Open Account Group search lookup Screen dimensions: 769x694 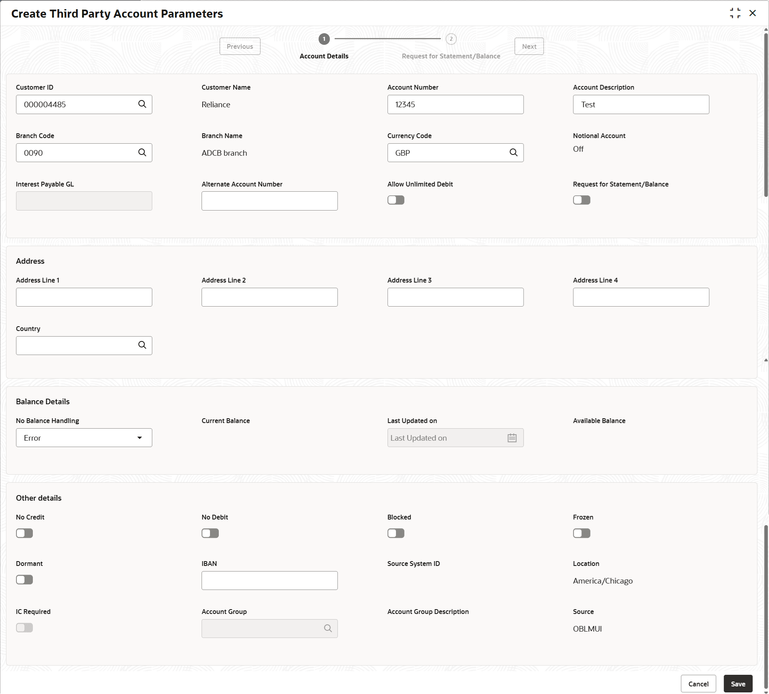tap(328, 628)
